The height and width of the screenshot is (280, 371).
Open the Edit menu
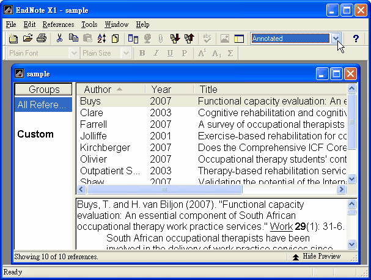pyautogui.click(x=29, y=24)
